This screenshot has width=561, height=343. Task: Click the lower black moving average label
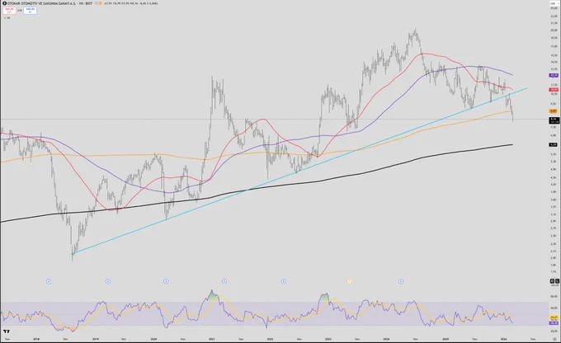554,144
